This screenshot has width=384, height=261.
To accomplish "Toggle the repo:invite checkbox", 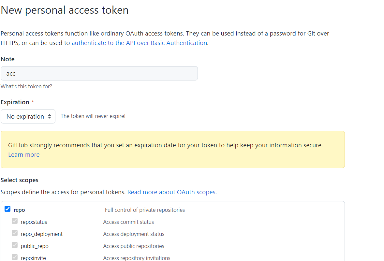I will pos(15,257).
